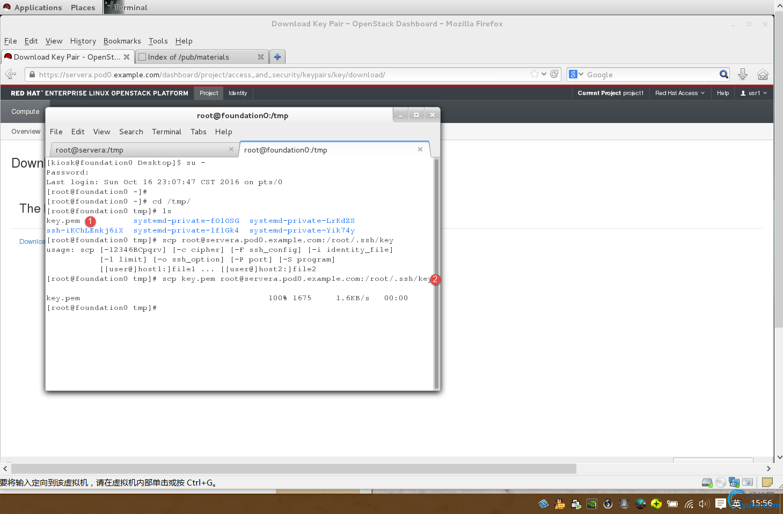Viewport: 783px width, 514px height.
Task: Click the VM hard disk status icon
Action: click(x=707, y=482)
